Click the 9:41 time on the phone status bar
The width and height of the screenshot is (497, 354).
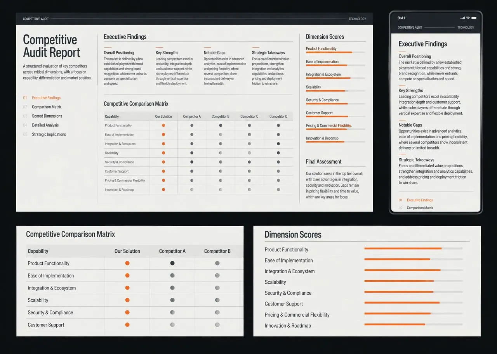[x=401, y=18]
